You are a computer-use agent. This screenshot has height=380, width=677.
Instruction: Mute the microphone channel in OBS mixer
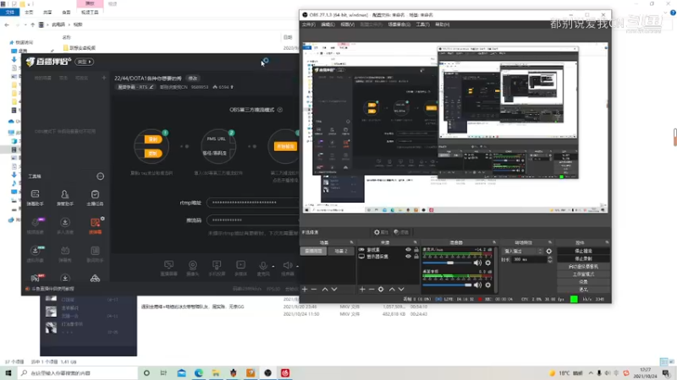[477, 263]
